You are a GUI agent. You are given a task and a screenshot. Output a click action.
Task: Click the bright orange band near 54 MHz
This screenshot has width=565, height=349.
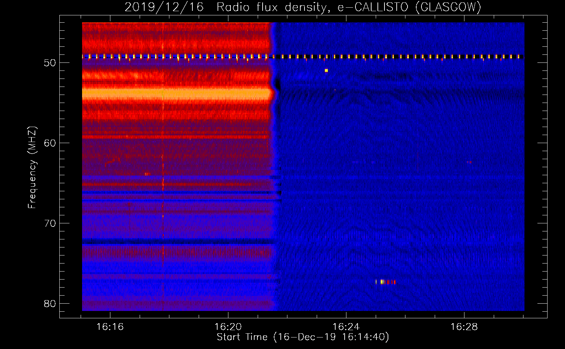(177, 94)
